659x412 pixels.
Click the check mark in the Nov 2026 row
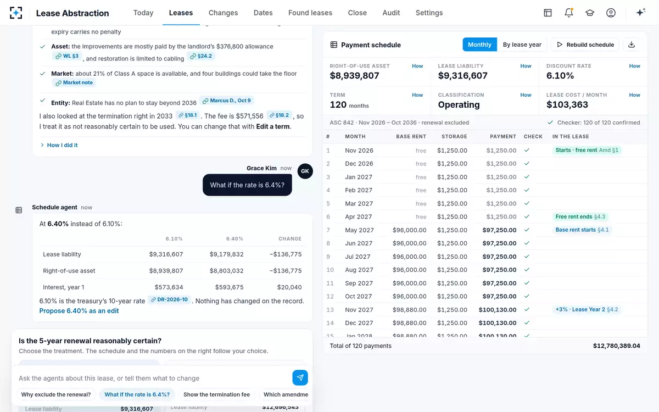(527, 150)
